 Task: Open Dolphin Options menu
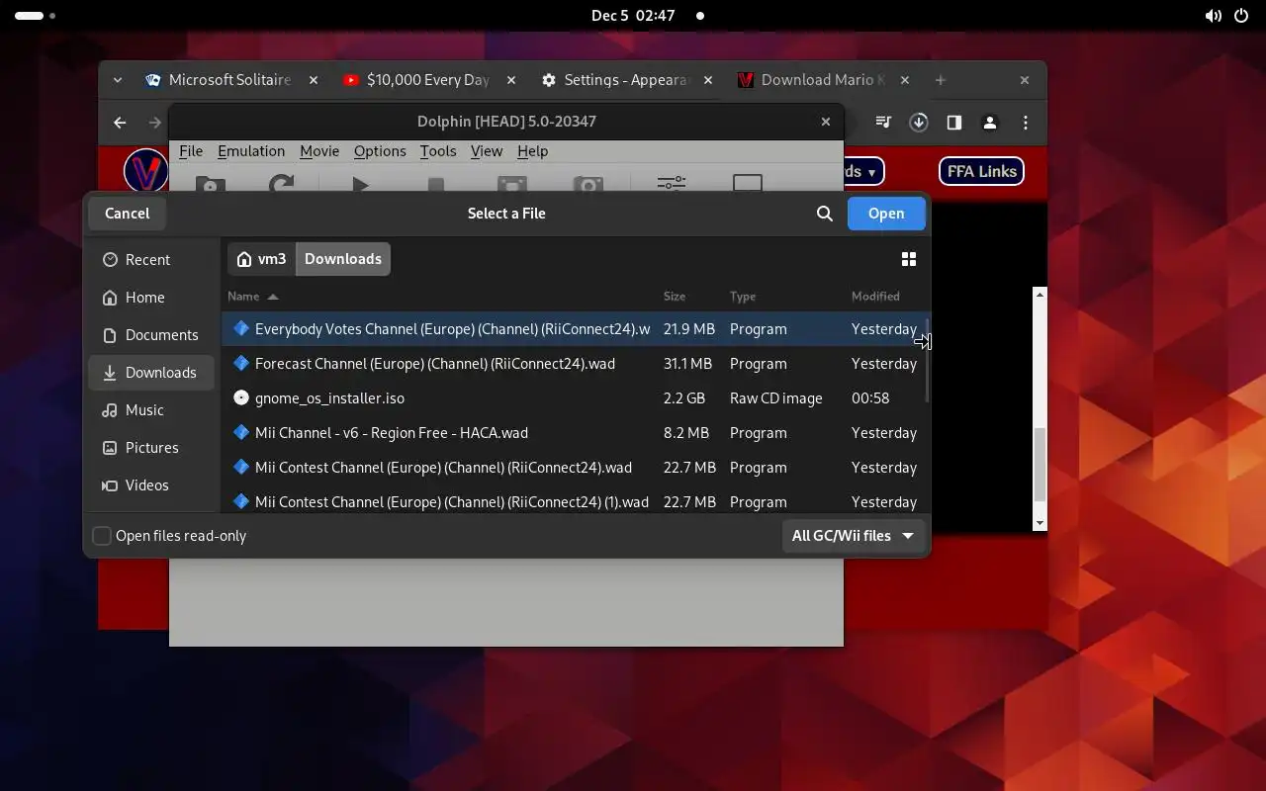(x=380, y=151)
